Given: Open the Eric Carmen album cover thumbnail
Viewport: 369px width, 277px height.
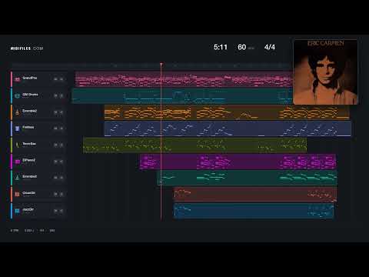Looking at the screenshot, I should (325, 72).
